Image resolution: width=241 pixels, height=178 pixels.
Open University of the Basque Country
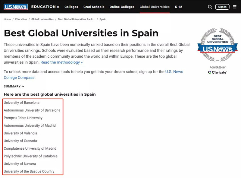pyautogui.click(x=29, y=171)
